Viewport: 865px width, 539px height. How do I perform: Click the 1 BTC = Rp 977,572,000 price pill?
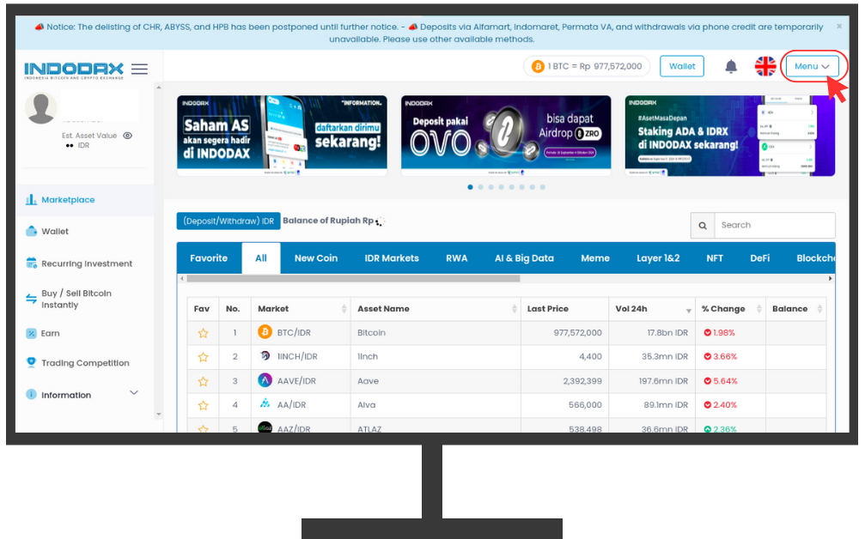tap(587, 66)
